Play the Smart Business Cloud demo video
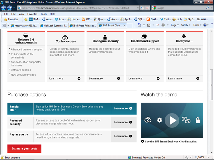This screenshot has height=160, width=214. click(172, 120)
